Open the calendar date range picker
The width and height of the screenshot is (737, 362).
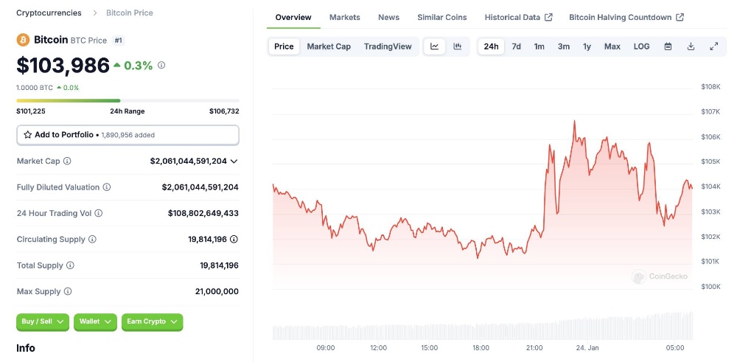coord(668,46)
